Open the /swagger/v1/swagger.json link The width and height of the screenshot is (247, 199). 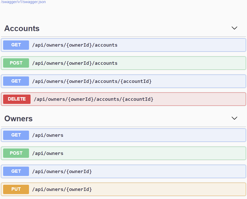[x=23, y=2]
